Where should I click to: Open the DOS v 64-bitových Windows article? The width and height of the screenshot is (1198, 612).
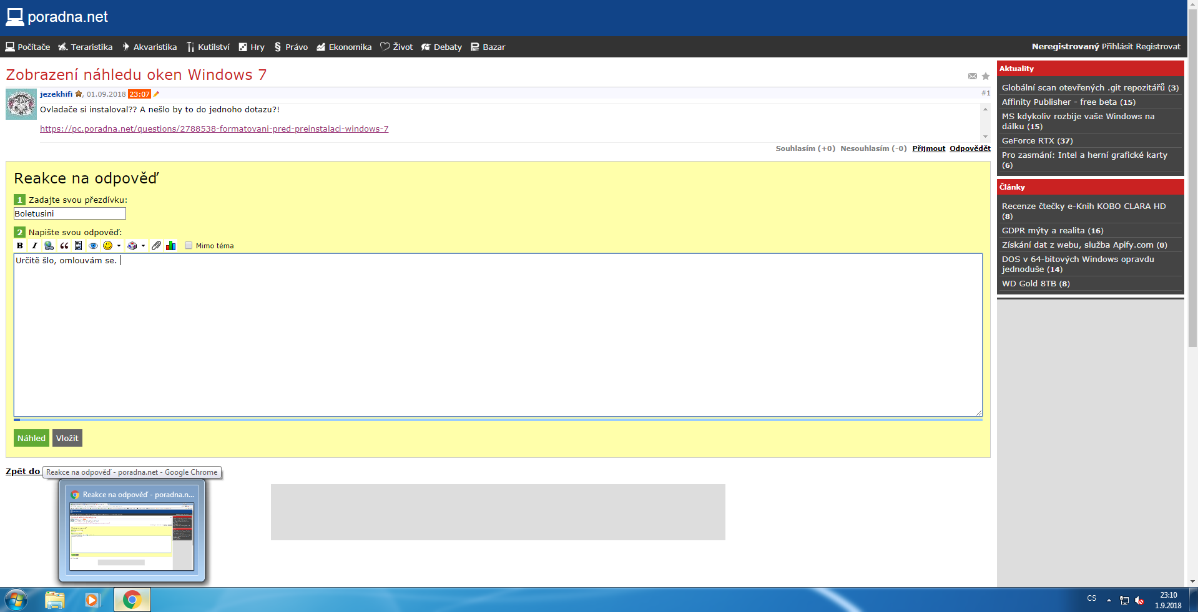[x=1078, y=265]
